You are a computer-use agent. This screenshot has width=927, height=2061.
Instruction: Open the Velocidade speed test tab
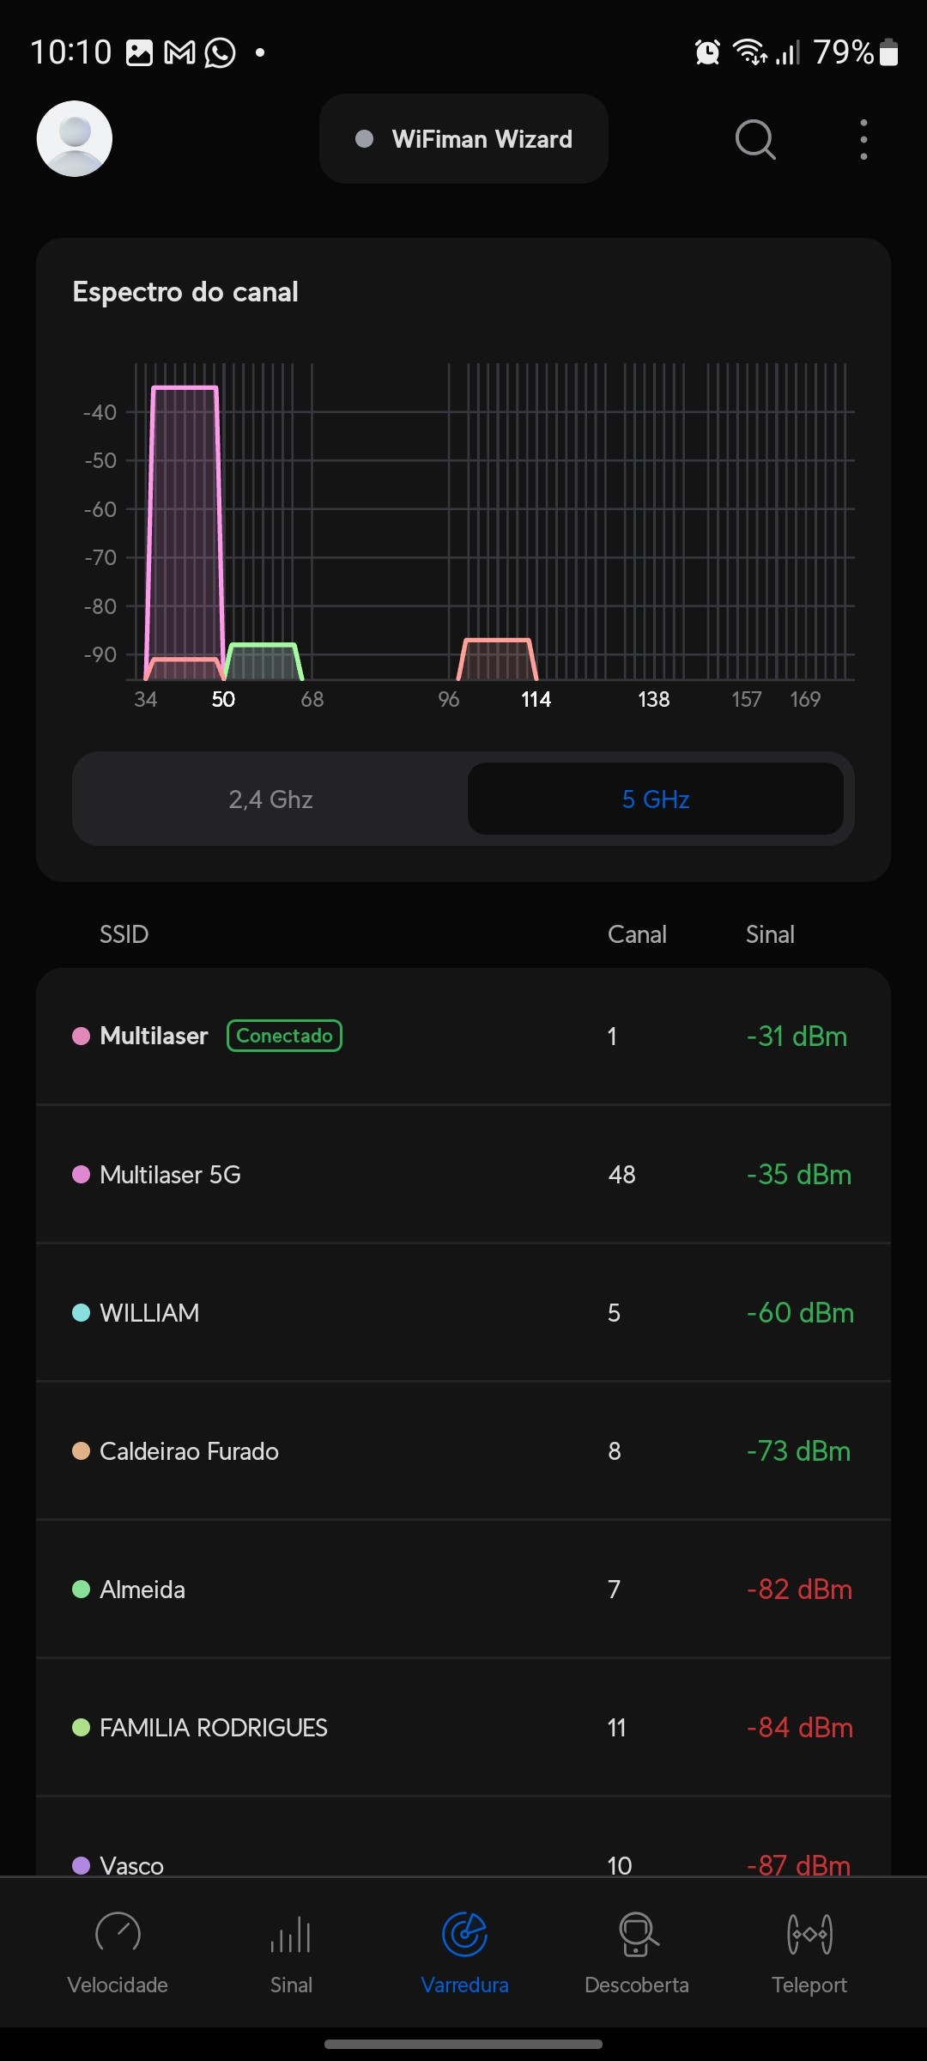tap(118, 1951)
